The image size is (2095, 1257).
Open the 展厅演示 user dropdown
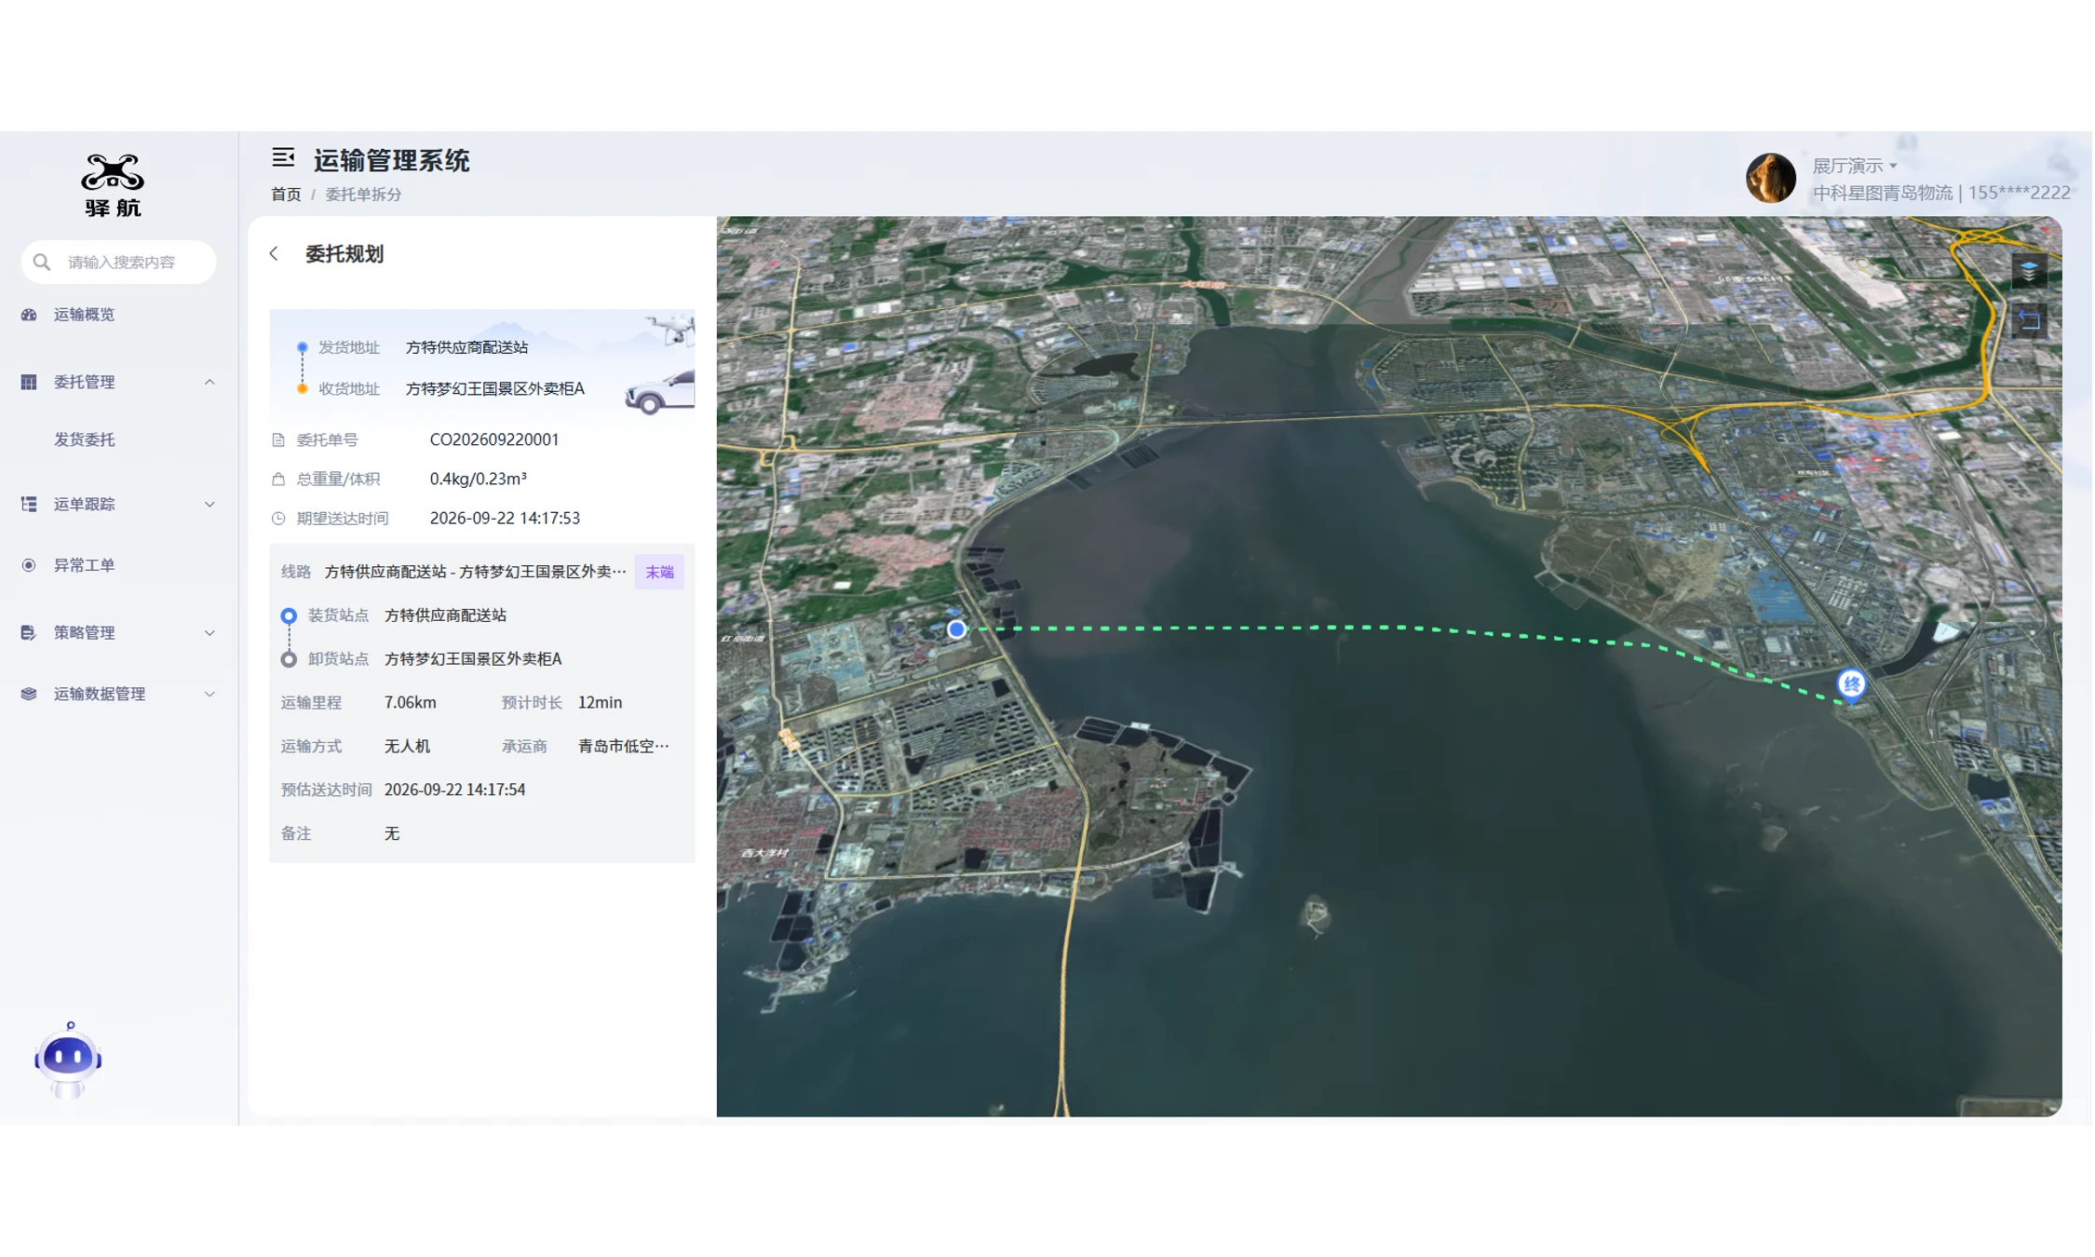(1855, 166)
